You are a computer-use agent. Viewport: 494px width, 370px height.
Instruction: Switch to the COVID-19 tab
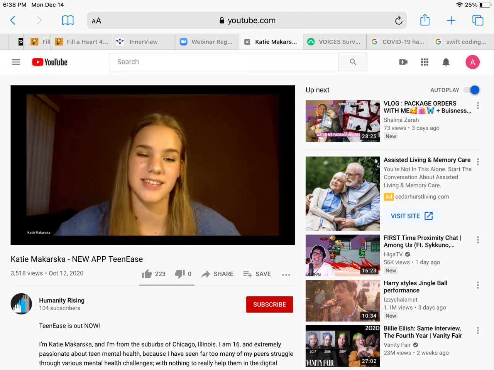tap(398, 42)
